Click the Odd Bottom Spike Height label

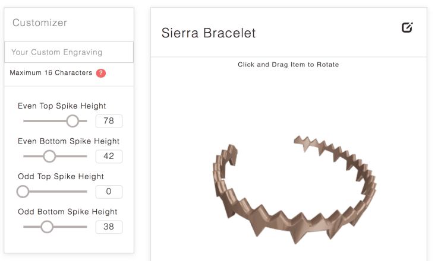pos(67,212)
